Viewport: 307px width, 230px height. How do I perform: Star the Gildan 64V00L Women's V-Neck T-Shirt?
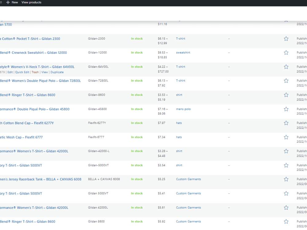(x=286, y=67)
